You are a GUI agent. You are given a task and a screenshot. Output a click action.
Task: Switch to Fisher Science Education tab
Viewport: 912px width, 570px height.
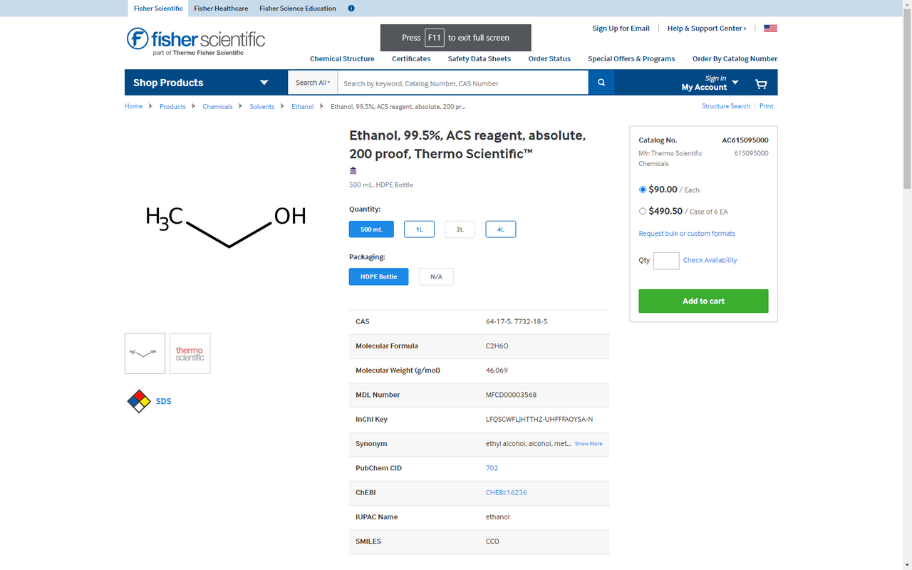click(298, 9)
